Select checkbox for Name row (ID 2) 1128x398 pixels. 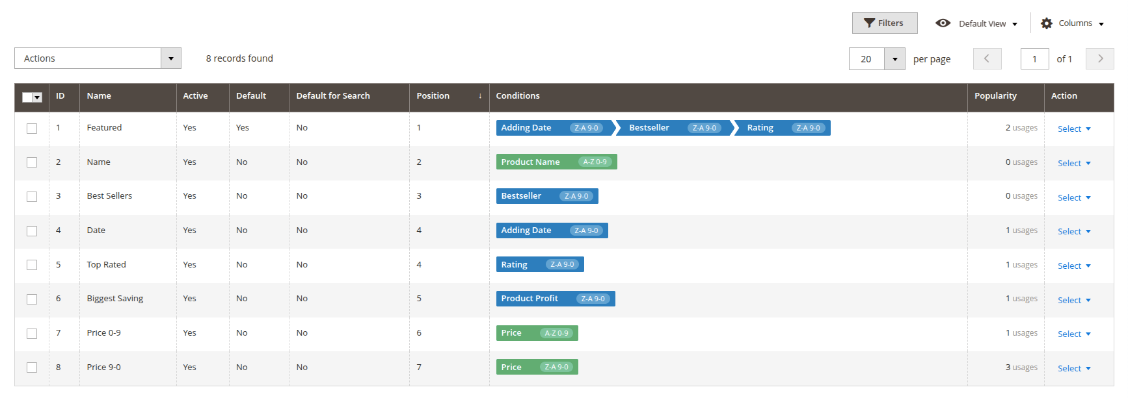click(32, 162)
